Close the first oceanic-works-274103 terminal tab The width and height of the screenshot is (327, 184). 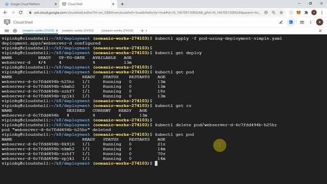(x=57, y=31)
